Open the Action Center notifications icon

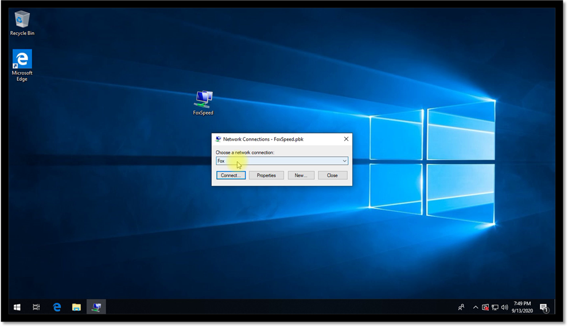point(543,308)
